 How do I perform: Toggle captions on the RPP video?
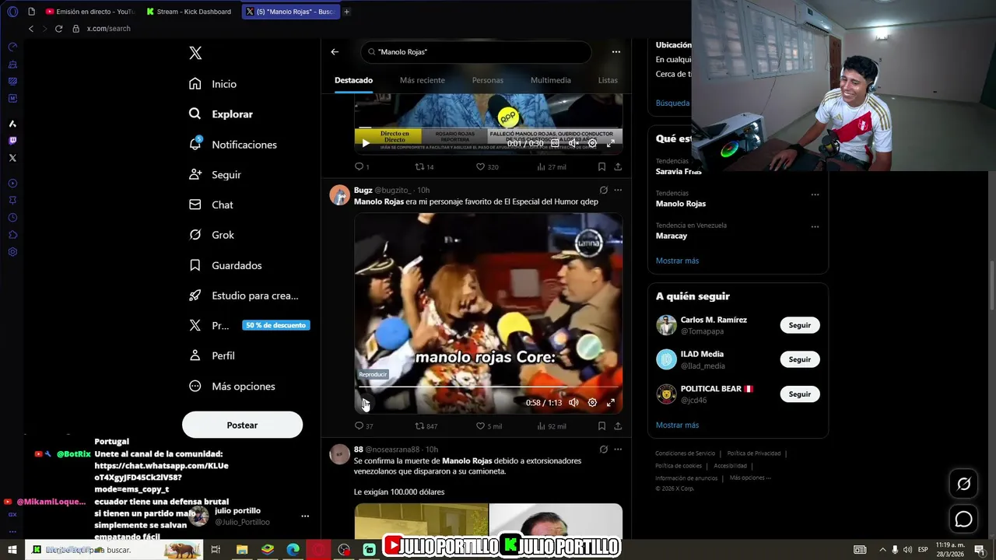tap(555, 143)
